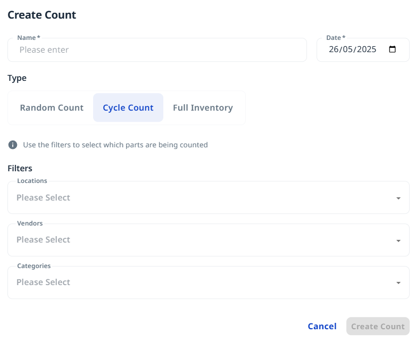Click the Vendors dropdown arrow
This screenshot has height=342, width=415.
[398, 240]
